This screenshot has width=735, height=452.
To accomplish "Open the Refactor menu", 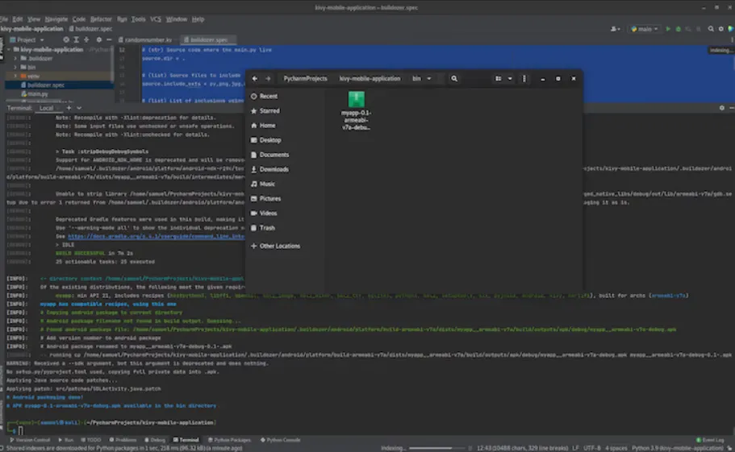I will (x=101, y=19).
